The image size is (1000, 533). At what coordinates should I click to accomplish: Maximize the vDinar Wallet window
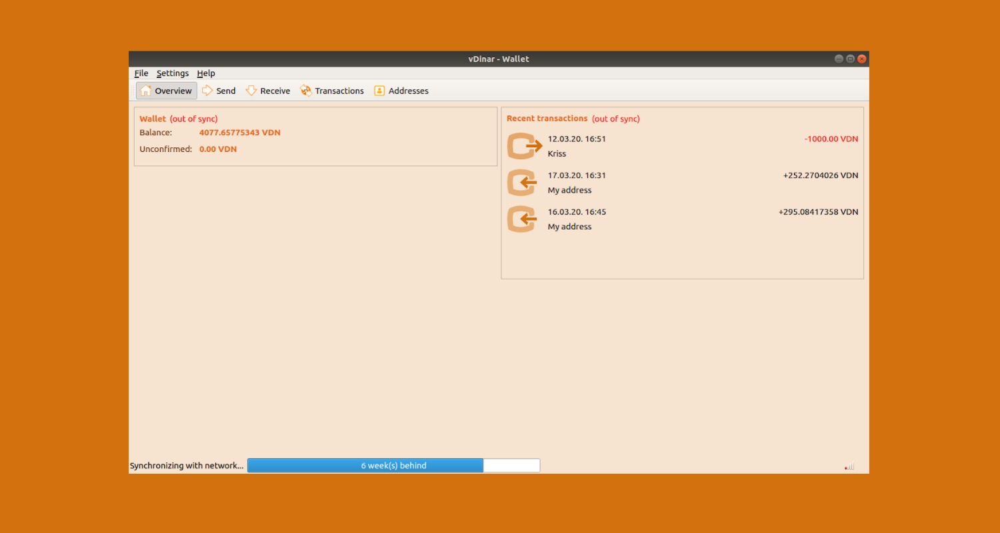[850, 59]
